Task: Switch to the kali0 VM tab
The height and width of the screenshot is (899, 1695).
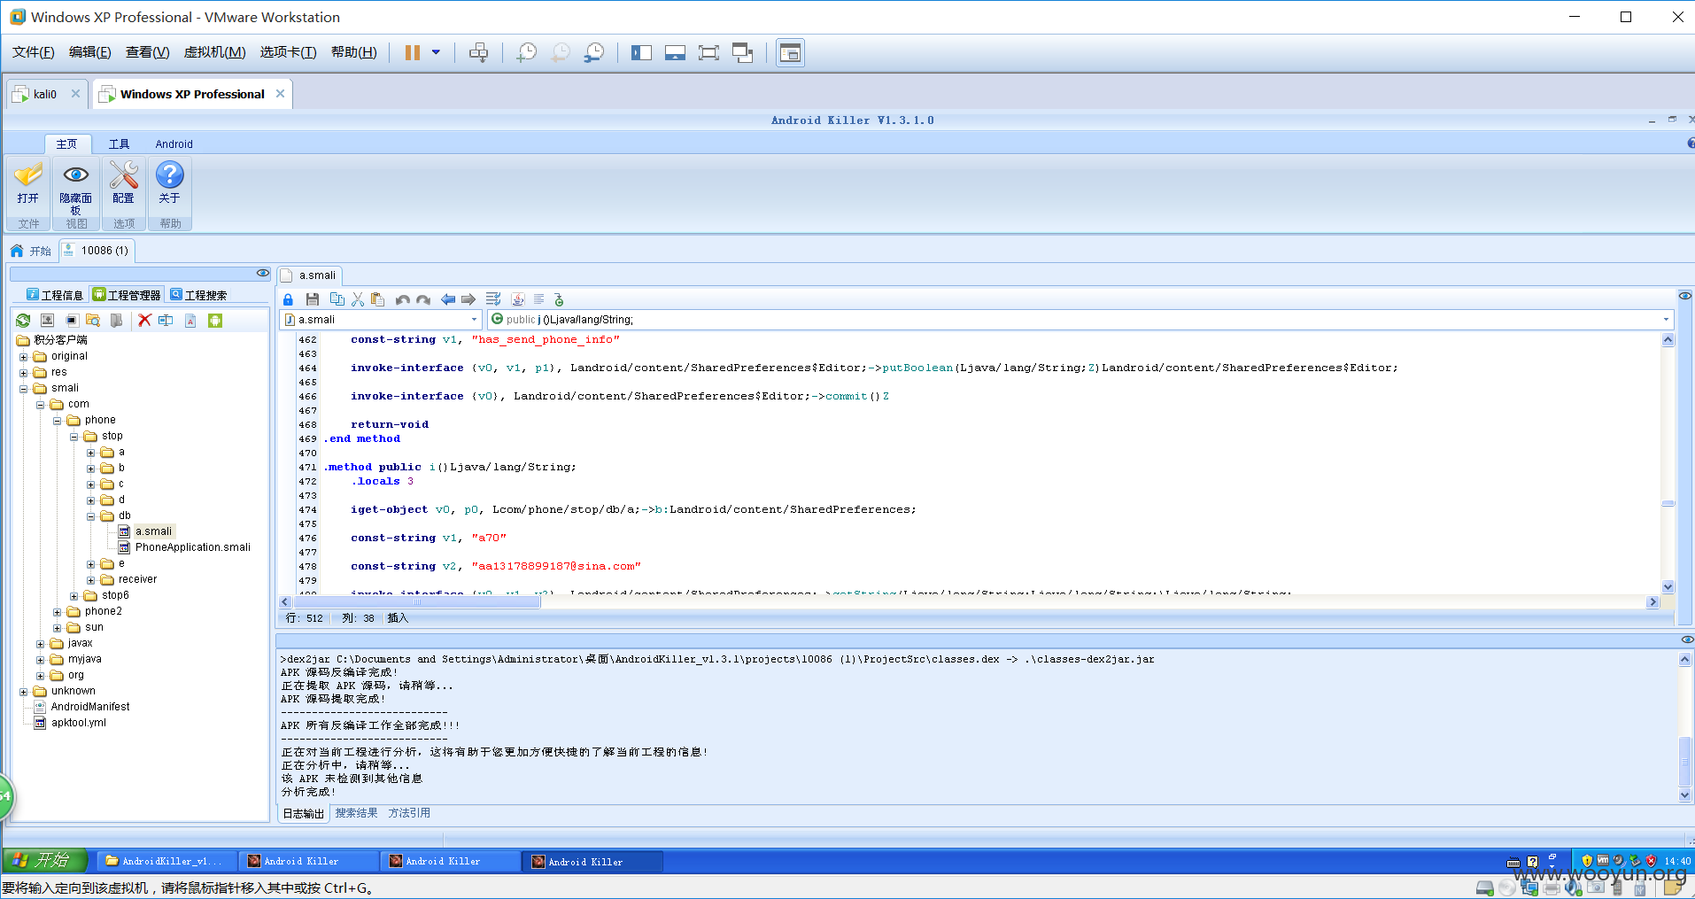Action: click(x=44, y=94)
